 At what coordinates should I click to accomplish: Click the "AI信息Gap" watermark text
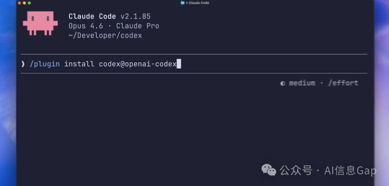[x=350, y=171]
